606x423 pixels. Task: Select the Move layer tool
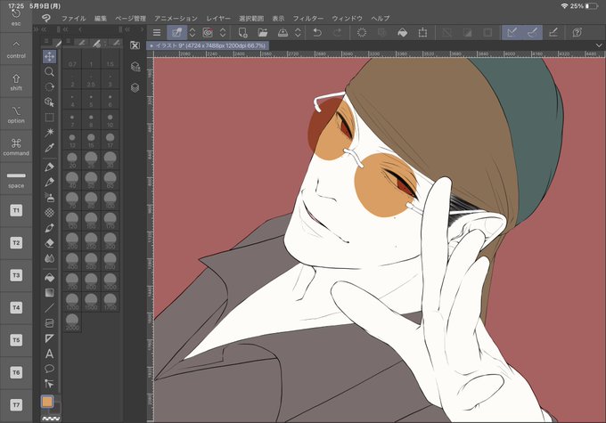(x=50, y=56)
